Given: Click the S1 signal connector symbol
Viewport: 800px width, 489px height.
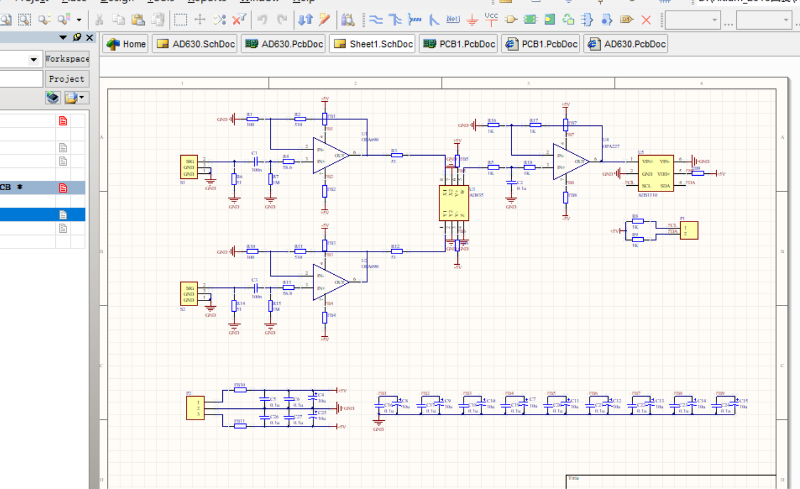Looking at the screenshot, I should click(x=189, y=167).
